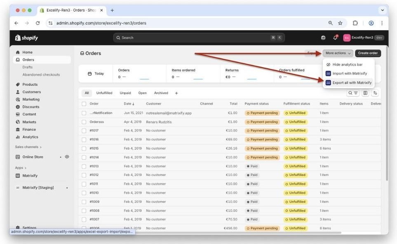The height and width of the screenshot is (244, 397).
Task: Select checkbox for order #1015
Action: 84,148
